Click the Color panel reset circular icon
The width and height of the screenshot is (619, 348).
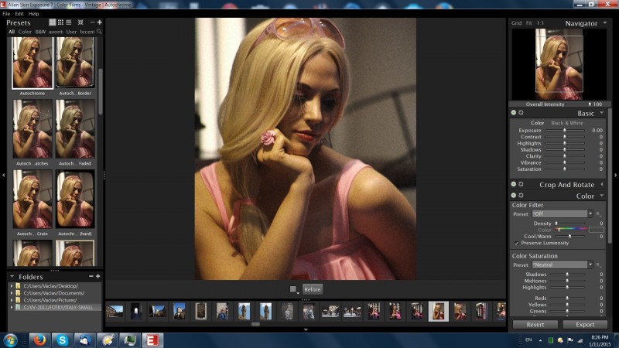click(521, 196)
